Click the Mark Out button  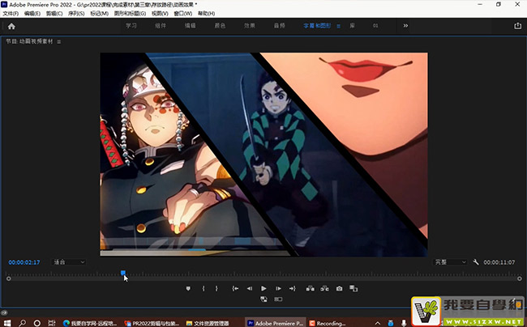[x=216, y=288]
